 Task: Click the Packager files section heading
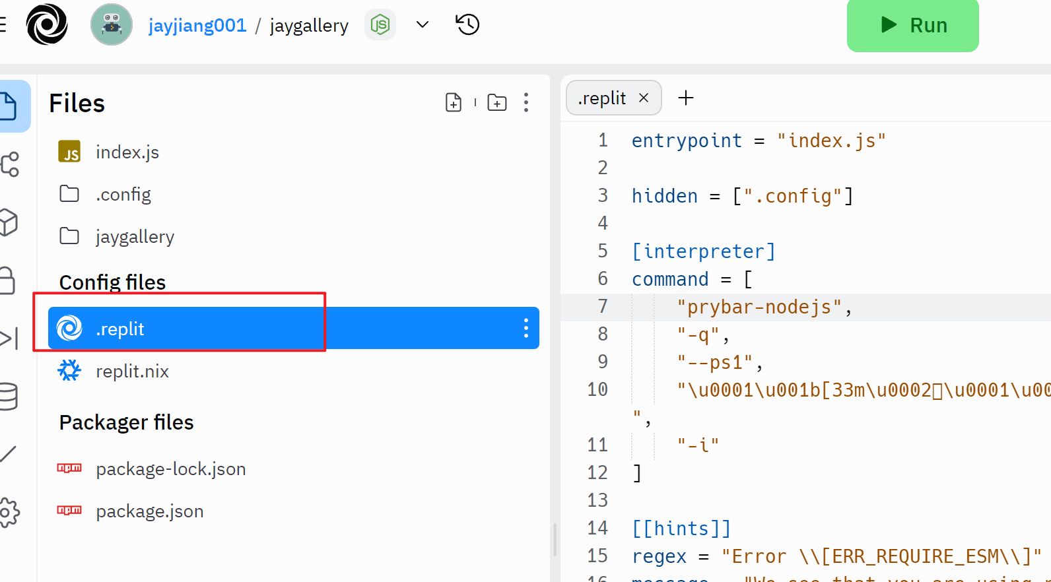point(126,422)
